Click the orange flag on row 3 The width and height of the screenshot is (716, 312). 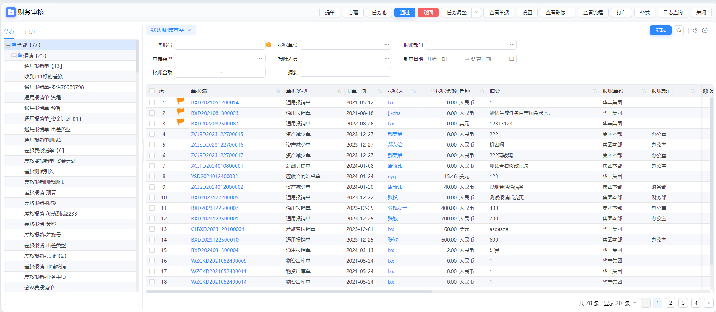click(x=181, y=122)
